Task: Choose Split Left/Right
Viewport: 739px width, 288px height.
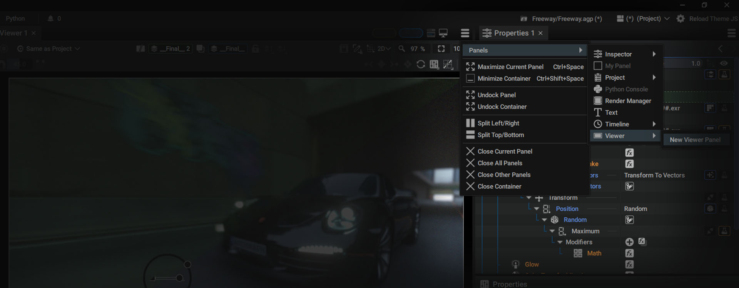Action: [525, 123]
